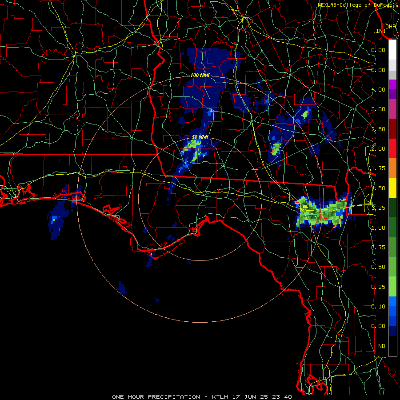Image resolution: width=400 pixels, height=400 pixels.
Task: Click the 0.10 legend value
Action: pyautogui.click(x=378, y=306)
